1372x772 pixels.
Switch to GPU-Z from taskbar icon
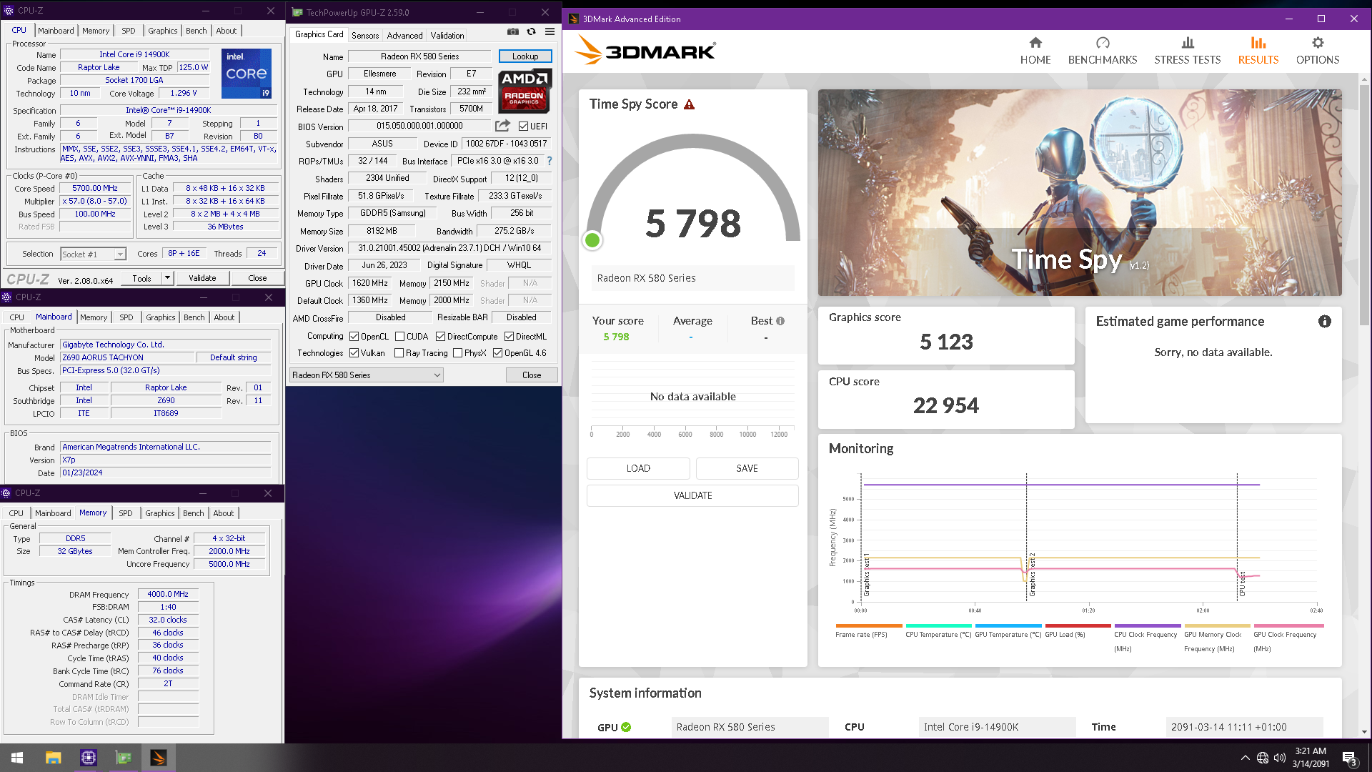point(123,758)
